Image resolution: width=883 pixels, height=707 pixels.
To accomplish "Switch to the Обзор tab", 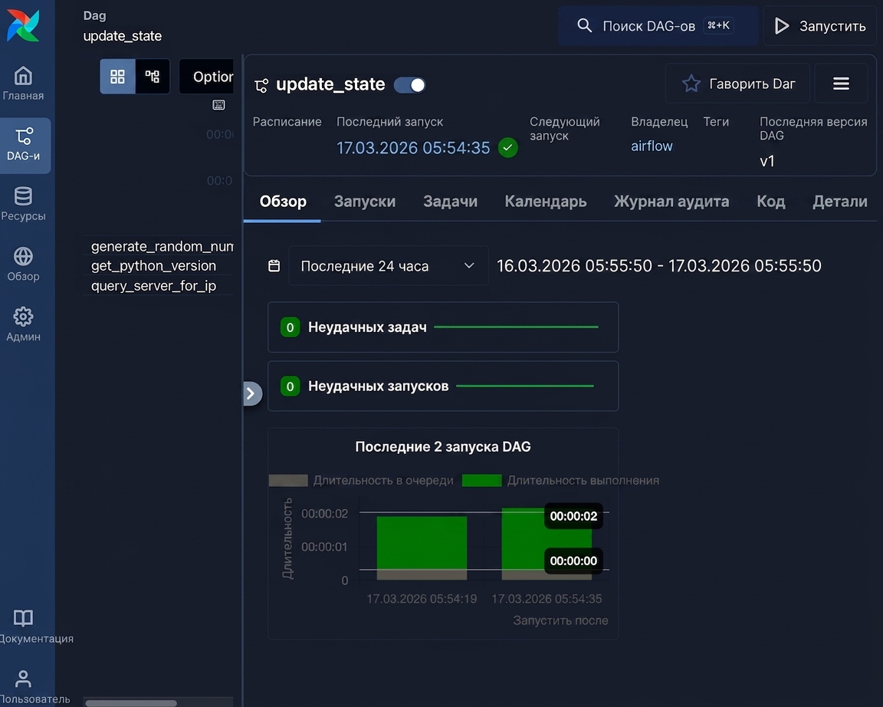I will (x=283, y=202).
